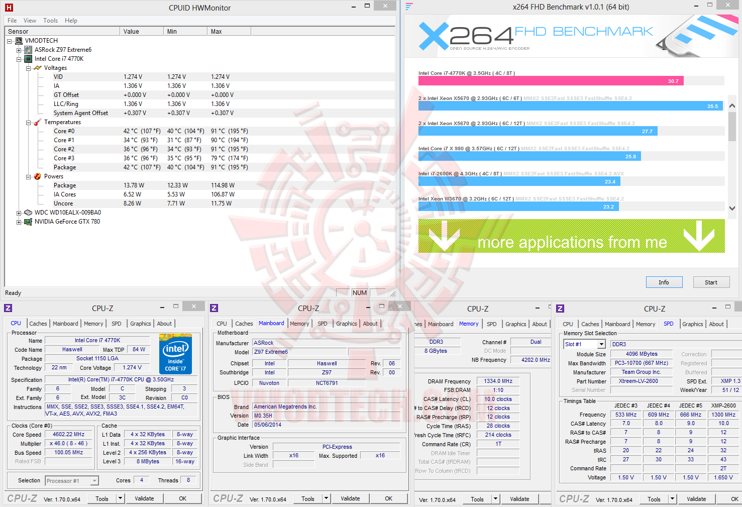Click the x264 FHD Benchmark title bar icon
The height and width of the screenshot is (507, 742).
409,7
